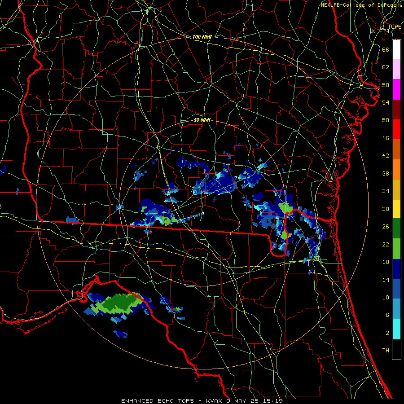Select the bright red legend band
Viewport: 404px width, 404px height.
(396, 129)
